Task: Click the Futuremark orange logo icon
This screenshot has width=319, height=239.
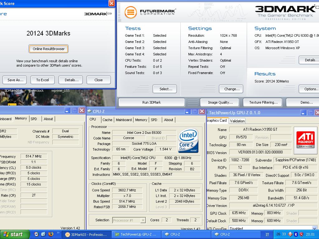Action: [131, 12]
